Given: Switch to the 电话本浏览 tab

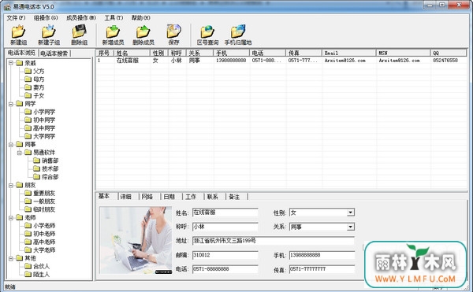Looking at the screenshot, I should (x=22, y=53).
